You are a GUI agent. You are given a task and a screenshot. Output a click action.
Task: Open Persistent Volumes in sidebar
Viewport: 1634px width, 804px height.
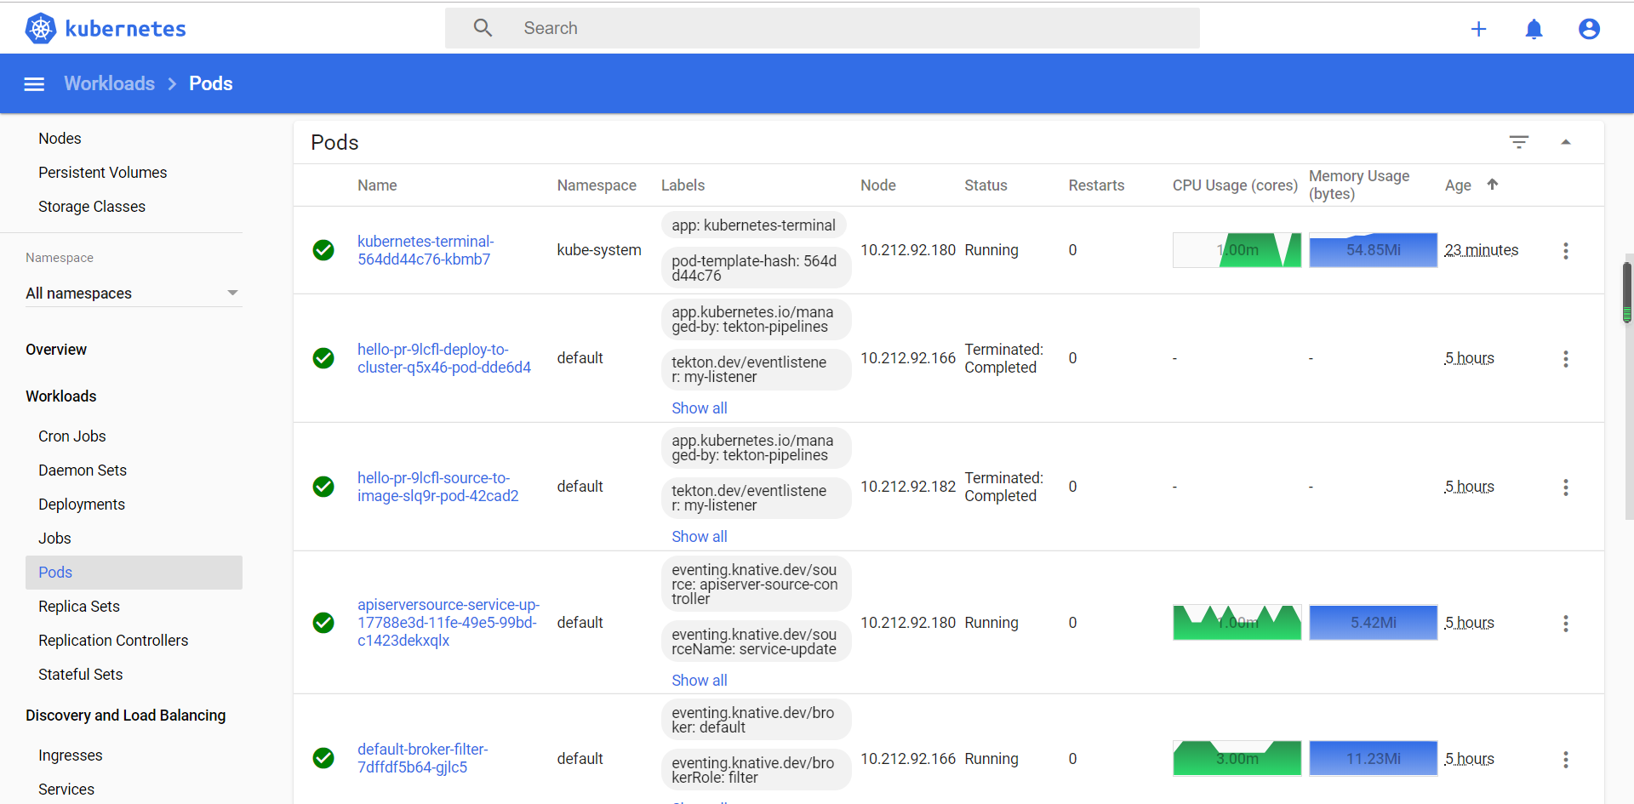[103, 173]
